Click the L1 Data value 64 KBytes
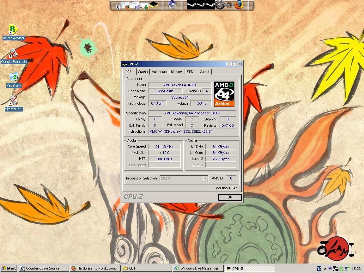The image size is (364, 273). pos(221,147)
